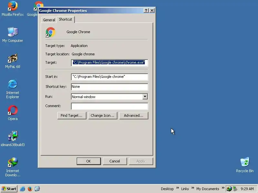Launch Firefox from the Quick Launch bar

coord(30,189)
